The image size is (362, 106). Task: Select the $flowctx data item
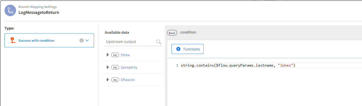(128, 80)
